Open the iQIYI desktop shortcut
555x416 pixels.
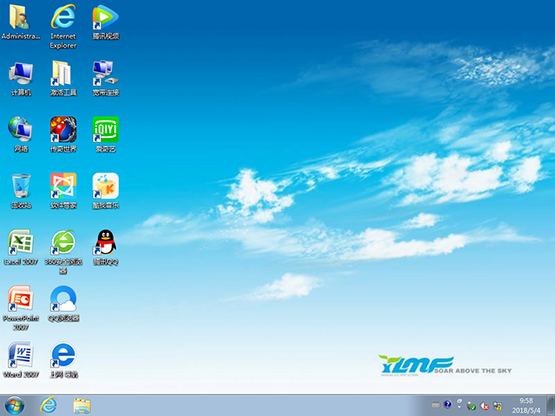[105, 130]
